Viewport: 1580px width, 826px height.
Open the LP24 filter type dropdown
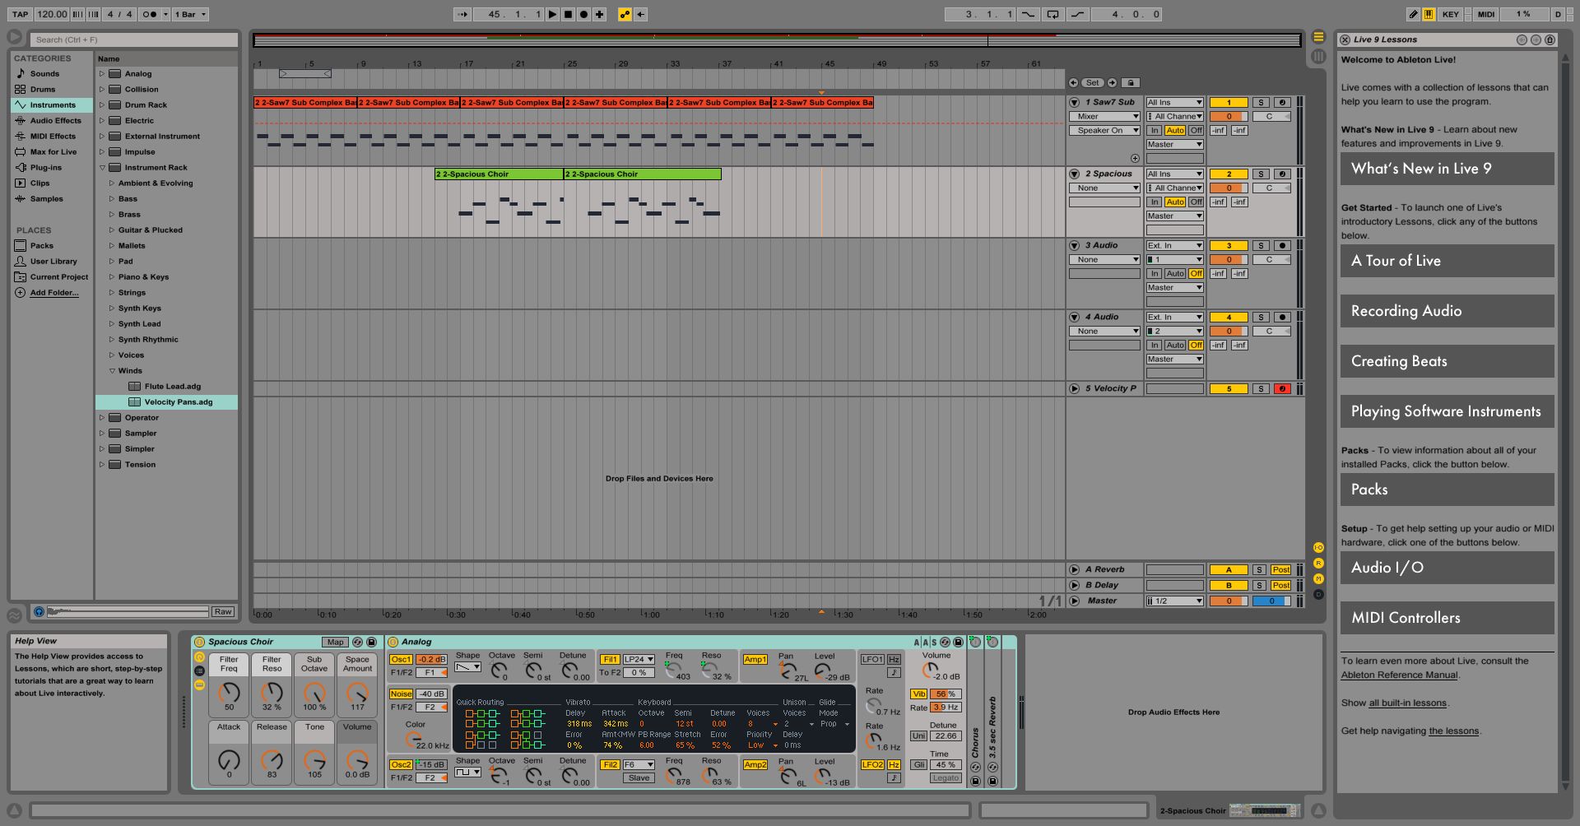[639, 660]
